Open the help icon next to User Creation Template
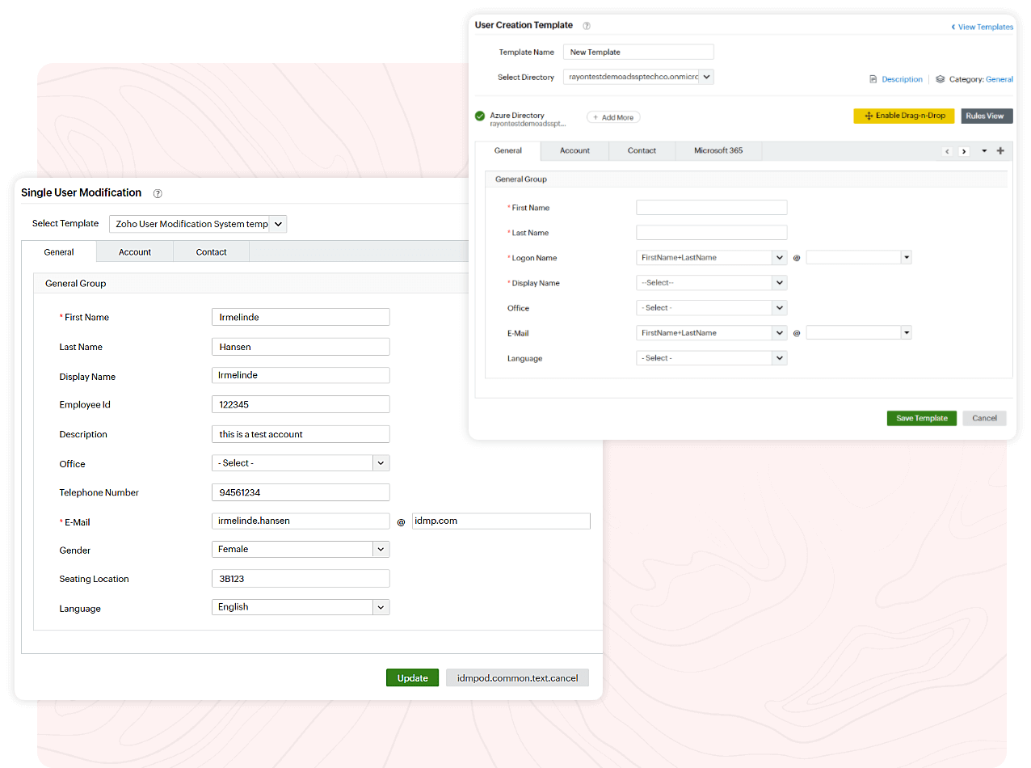This screenshot has width=1031, height=768. (x=587, y=25)
